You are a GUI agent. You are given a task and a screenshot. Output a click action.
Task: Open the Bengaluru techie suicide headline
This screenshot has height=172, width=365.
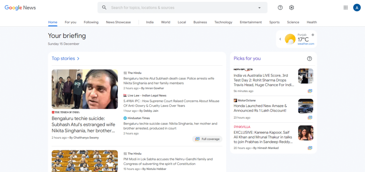pyautogui.click(x=83, y=125)
